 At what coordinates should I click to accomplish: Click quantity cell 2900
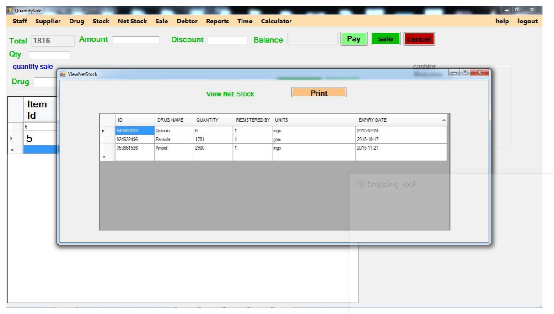(213, 148)
